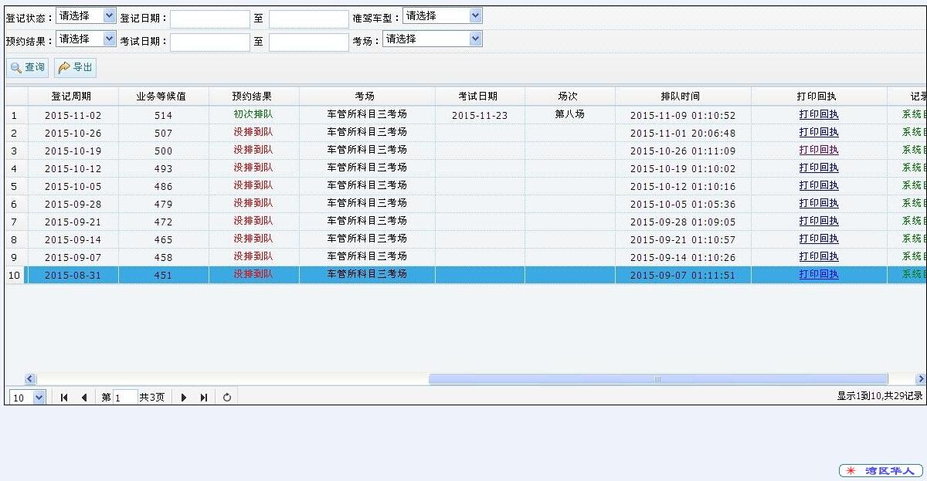Click 打印回执 link in row 1
This screenshot has height=481, width=927.
coord(818,114)
